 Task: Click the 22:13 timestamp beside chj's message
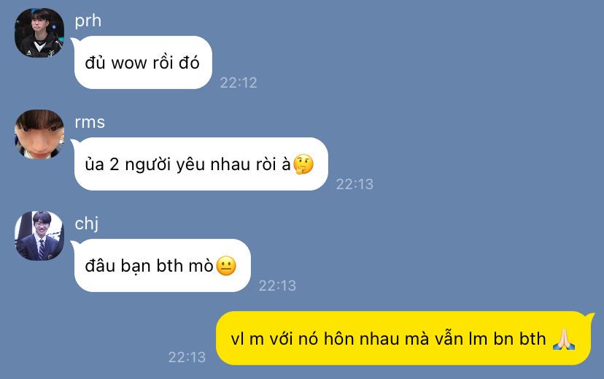click(x=277, y=286)
